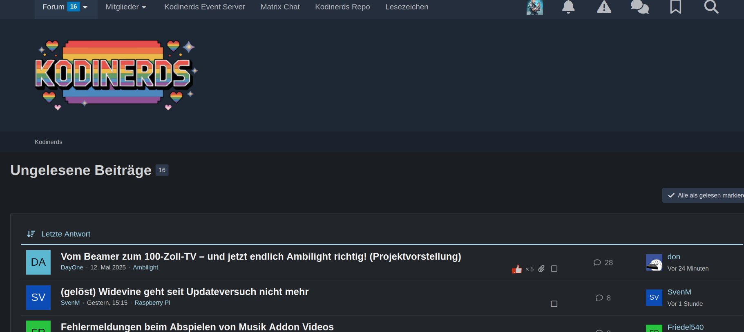Screen dimensions: 744x332
Task: Open thread Widevine geht seit Updateversuch nicht mehr
Action: point(185,292)
